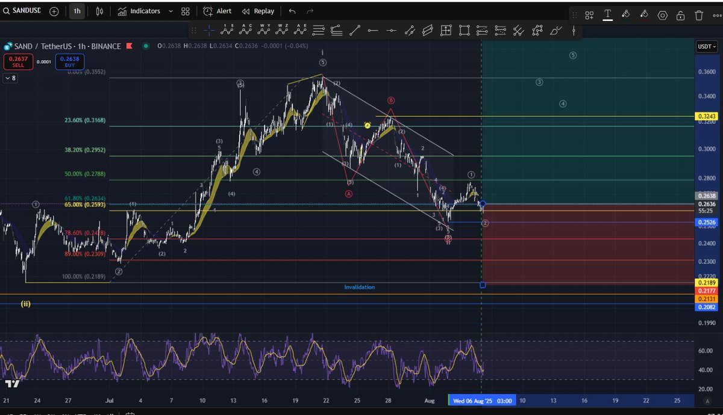
Task: Click the 0.2637 SELL button
Action: (x=18, y=61)
